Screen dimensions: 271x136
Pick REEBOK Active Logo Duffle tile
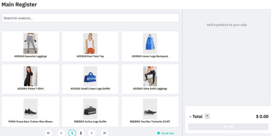coord(90,111)
